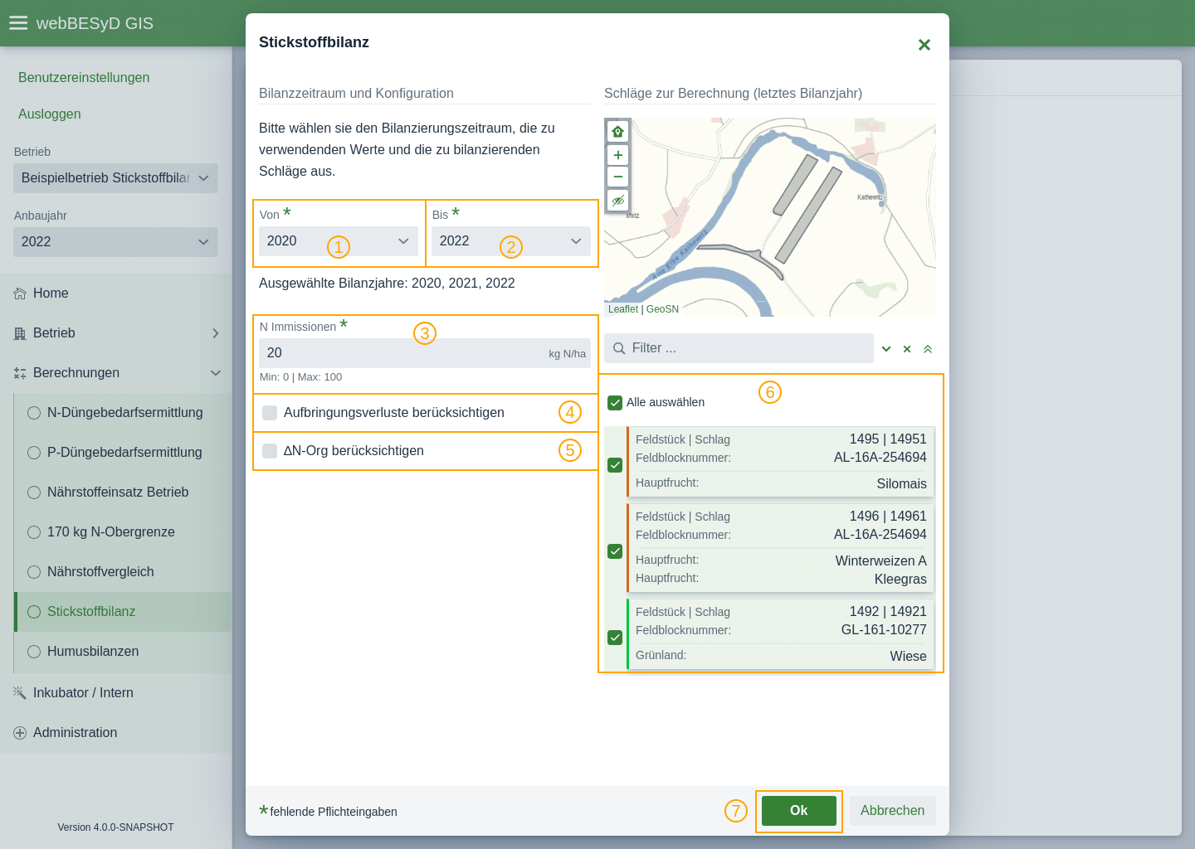Collapse the Berechnungen submenu chevron
1195x849 pixels.
[216, 373]
